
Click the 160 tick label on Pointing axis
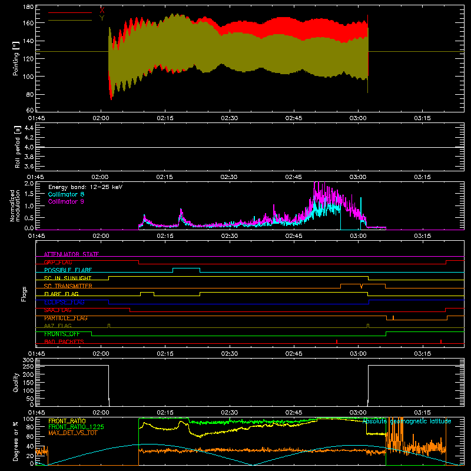28,23
